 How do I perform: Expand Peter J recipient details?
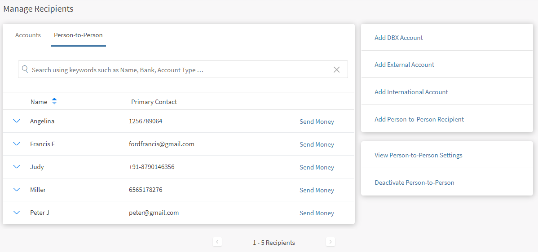coord(17,213)
